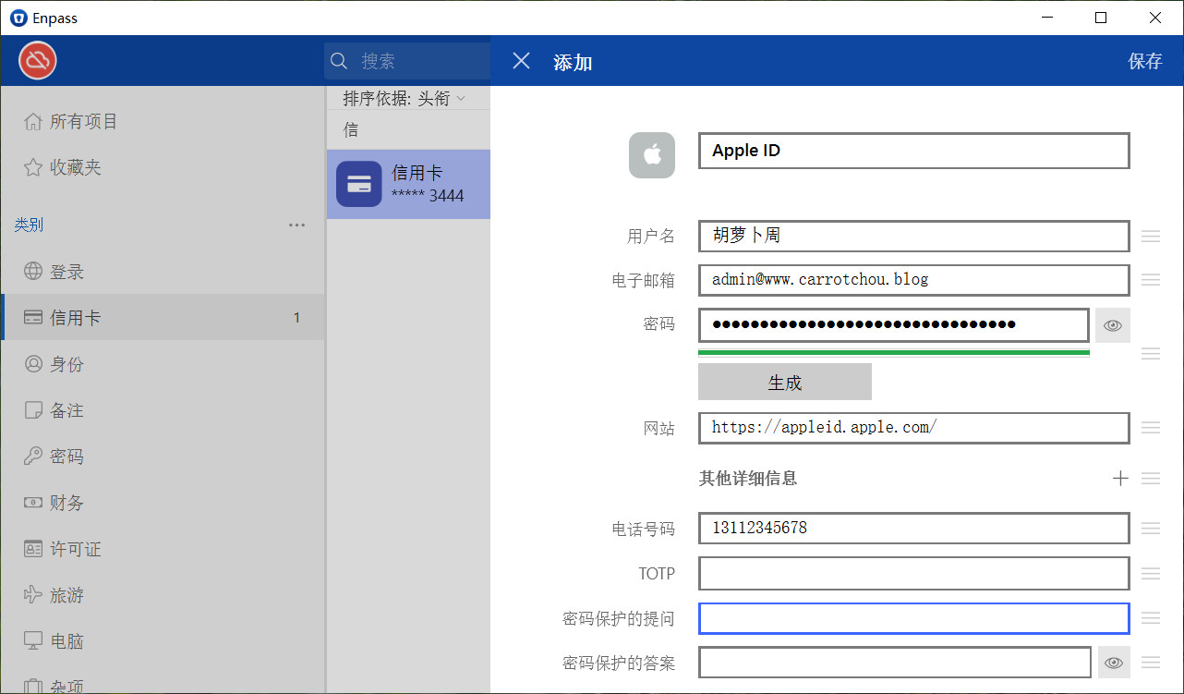Click the 搜索 search field
This screenshot has height=694, width=1184.
click(407, 61)
